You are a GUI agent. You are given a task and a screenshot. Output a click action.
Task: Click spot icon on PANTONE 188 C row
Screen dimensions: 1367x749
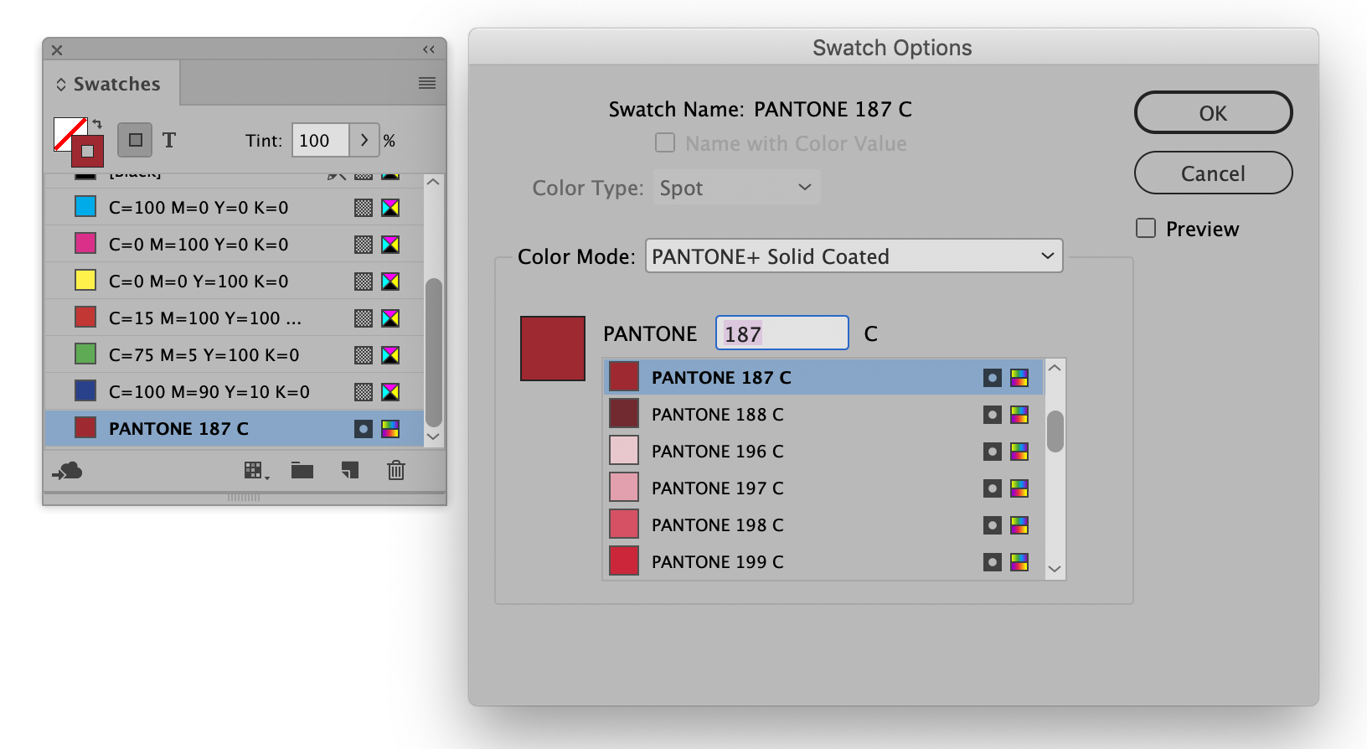coord(993,415)
